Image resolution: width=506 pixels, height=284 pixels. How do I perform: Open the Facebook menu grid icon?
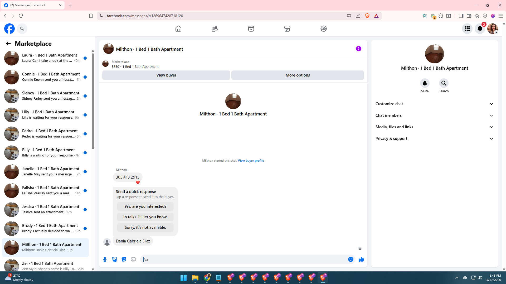point(467,29)
